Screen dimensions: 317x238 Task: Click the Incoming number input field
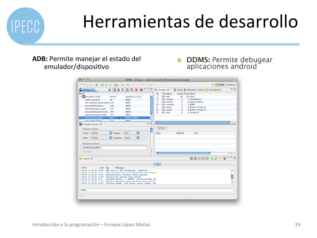[x=124, y=148]
